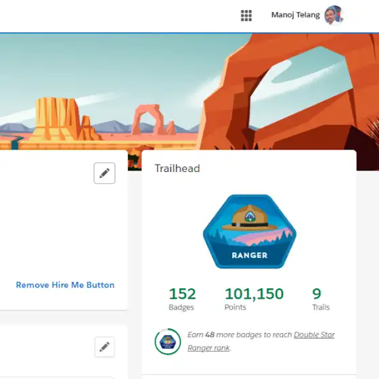Click the RANGER label on the badge
The image size is (379, 379).
[x=250, y=255]
